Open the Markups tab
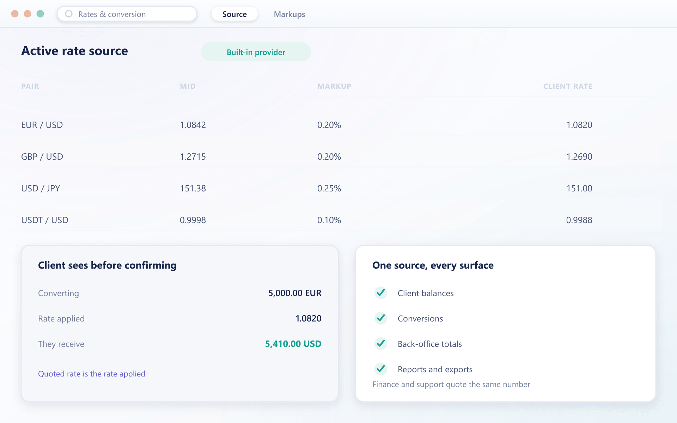 pyautogui.click(x=289, y=14)
